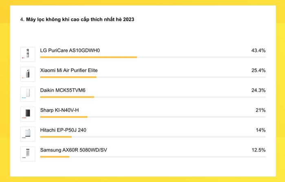Select the Samsung AX60R 5080WD/SV label
Image resolution: width=285 pixels, height=182 pixels.
click(x=74, y=150)
